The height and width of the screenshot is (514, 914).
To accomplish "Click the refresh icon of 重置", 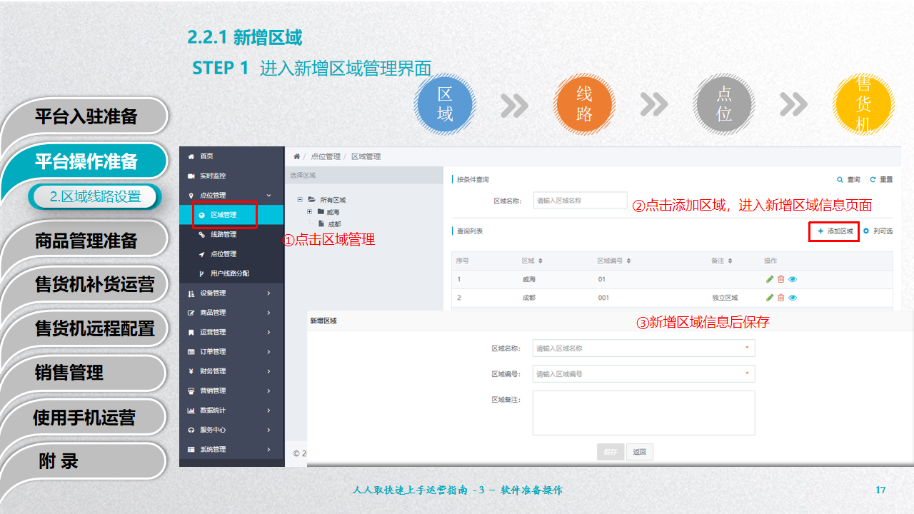I will [x=873, y=180].
